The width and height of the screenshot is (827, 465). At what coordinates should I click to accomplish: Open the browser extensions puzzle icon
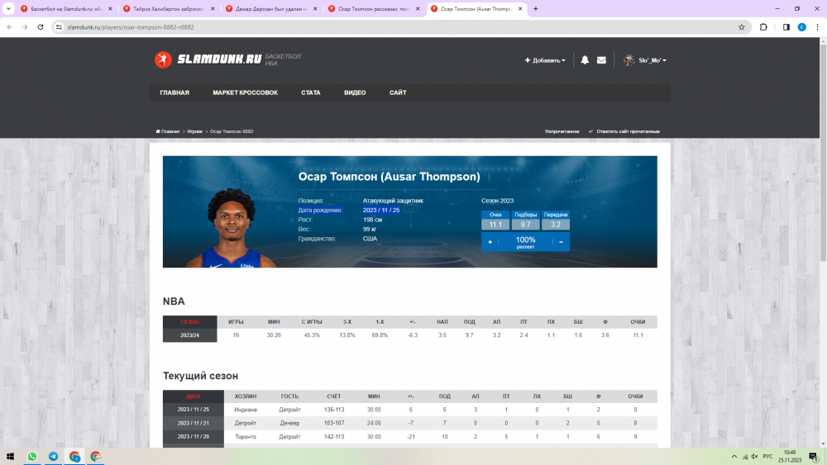pyautogui.click(x=763, y=26)
